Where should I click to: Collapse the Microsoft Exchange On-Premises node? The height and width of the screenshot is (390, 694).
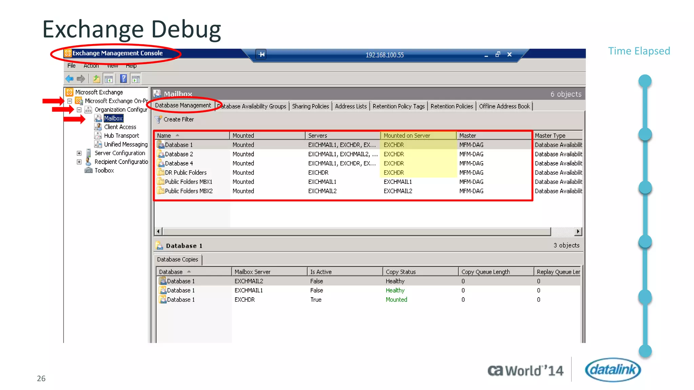69,101
